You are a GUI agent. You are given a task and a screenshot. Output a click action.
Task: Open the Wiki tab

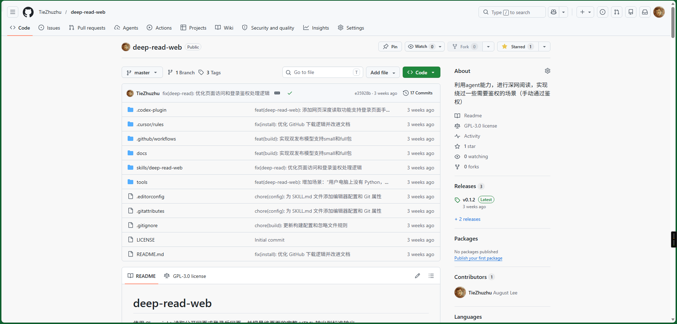(224, 28)
